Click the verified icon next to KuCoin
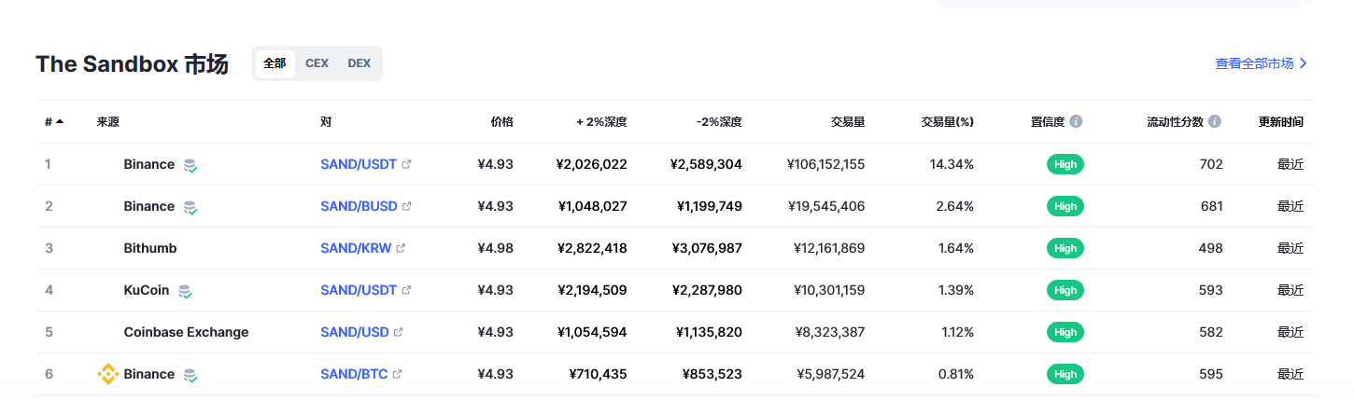This screenshot has width=1354, height=401. [185, 291]
